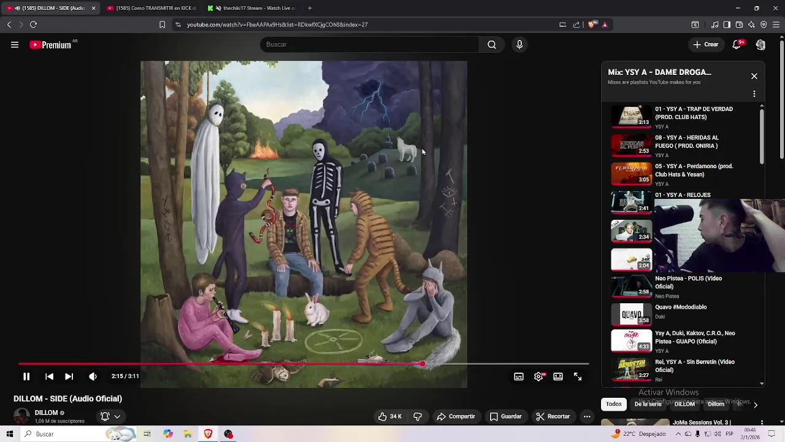Enter fullscreen mode
Image resolution: width=785 pixels, height=442 pixels.
click(x=578, y=376)
